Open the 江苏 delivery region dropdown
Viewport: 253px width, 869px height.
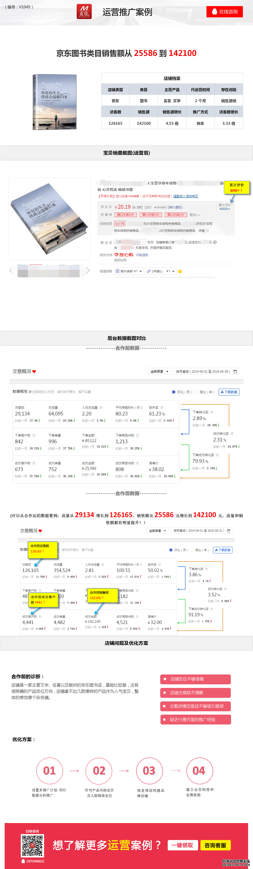pyautogui.click(x=130, y=242)
